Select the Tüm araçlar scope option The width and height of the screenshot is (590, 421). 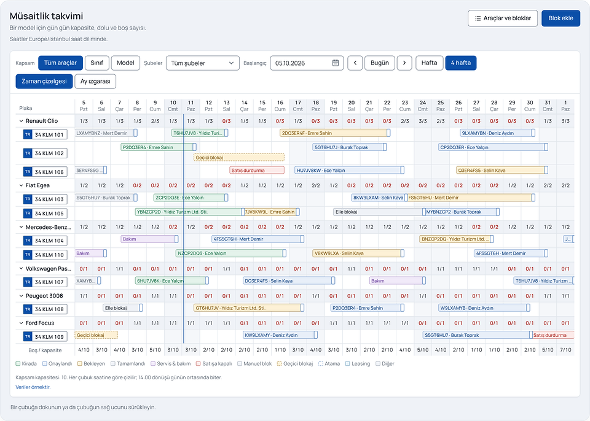(x=60, y=63)
